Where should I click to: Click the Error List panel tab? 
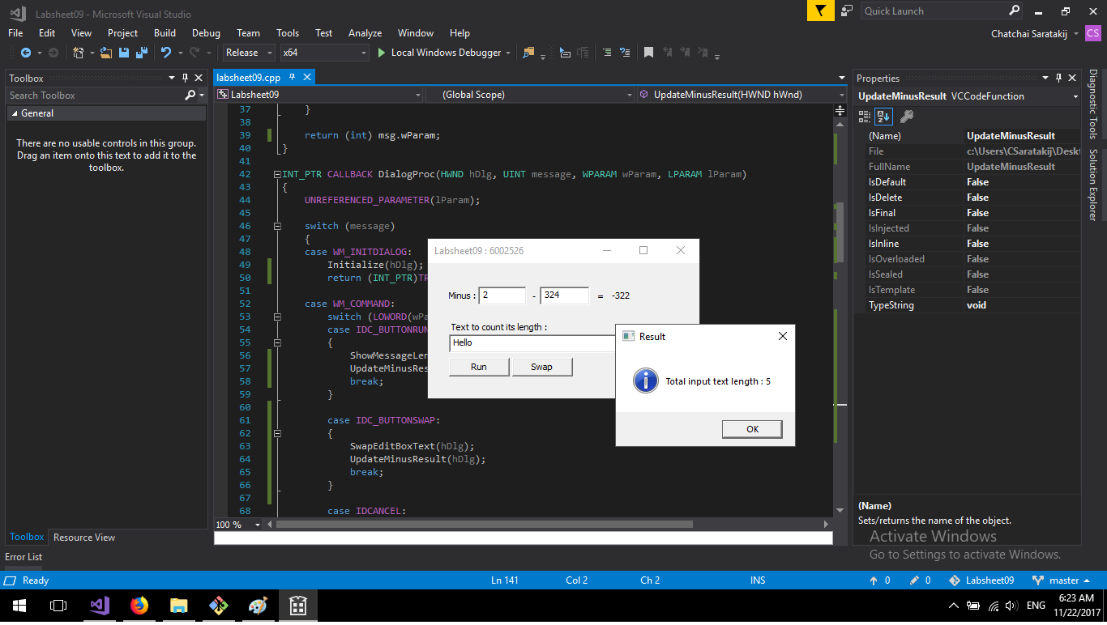(x=24, y=557)
